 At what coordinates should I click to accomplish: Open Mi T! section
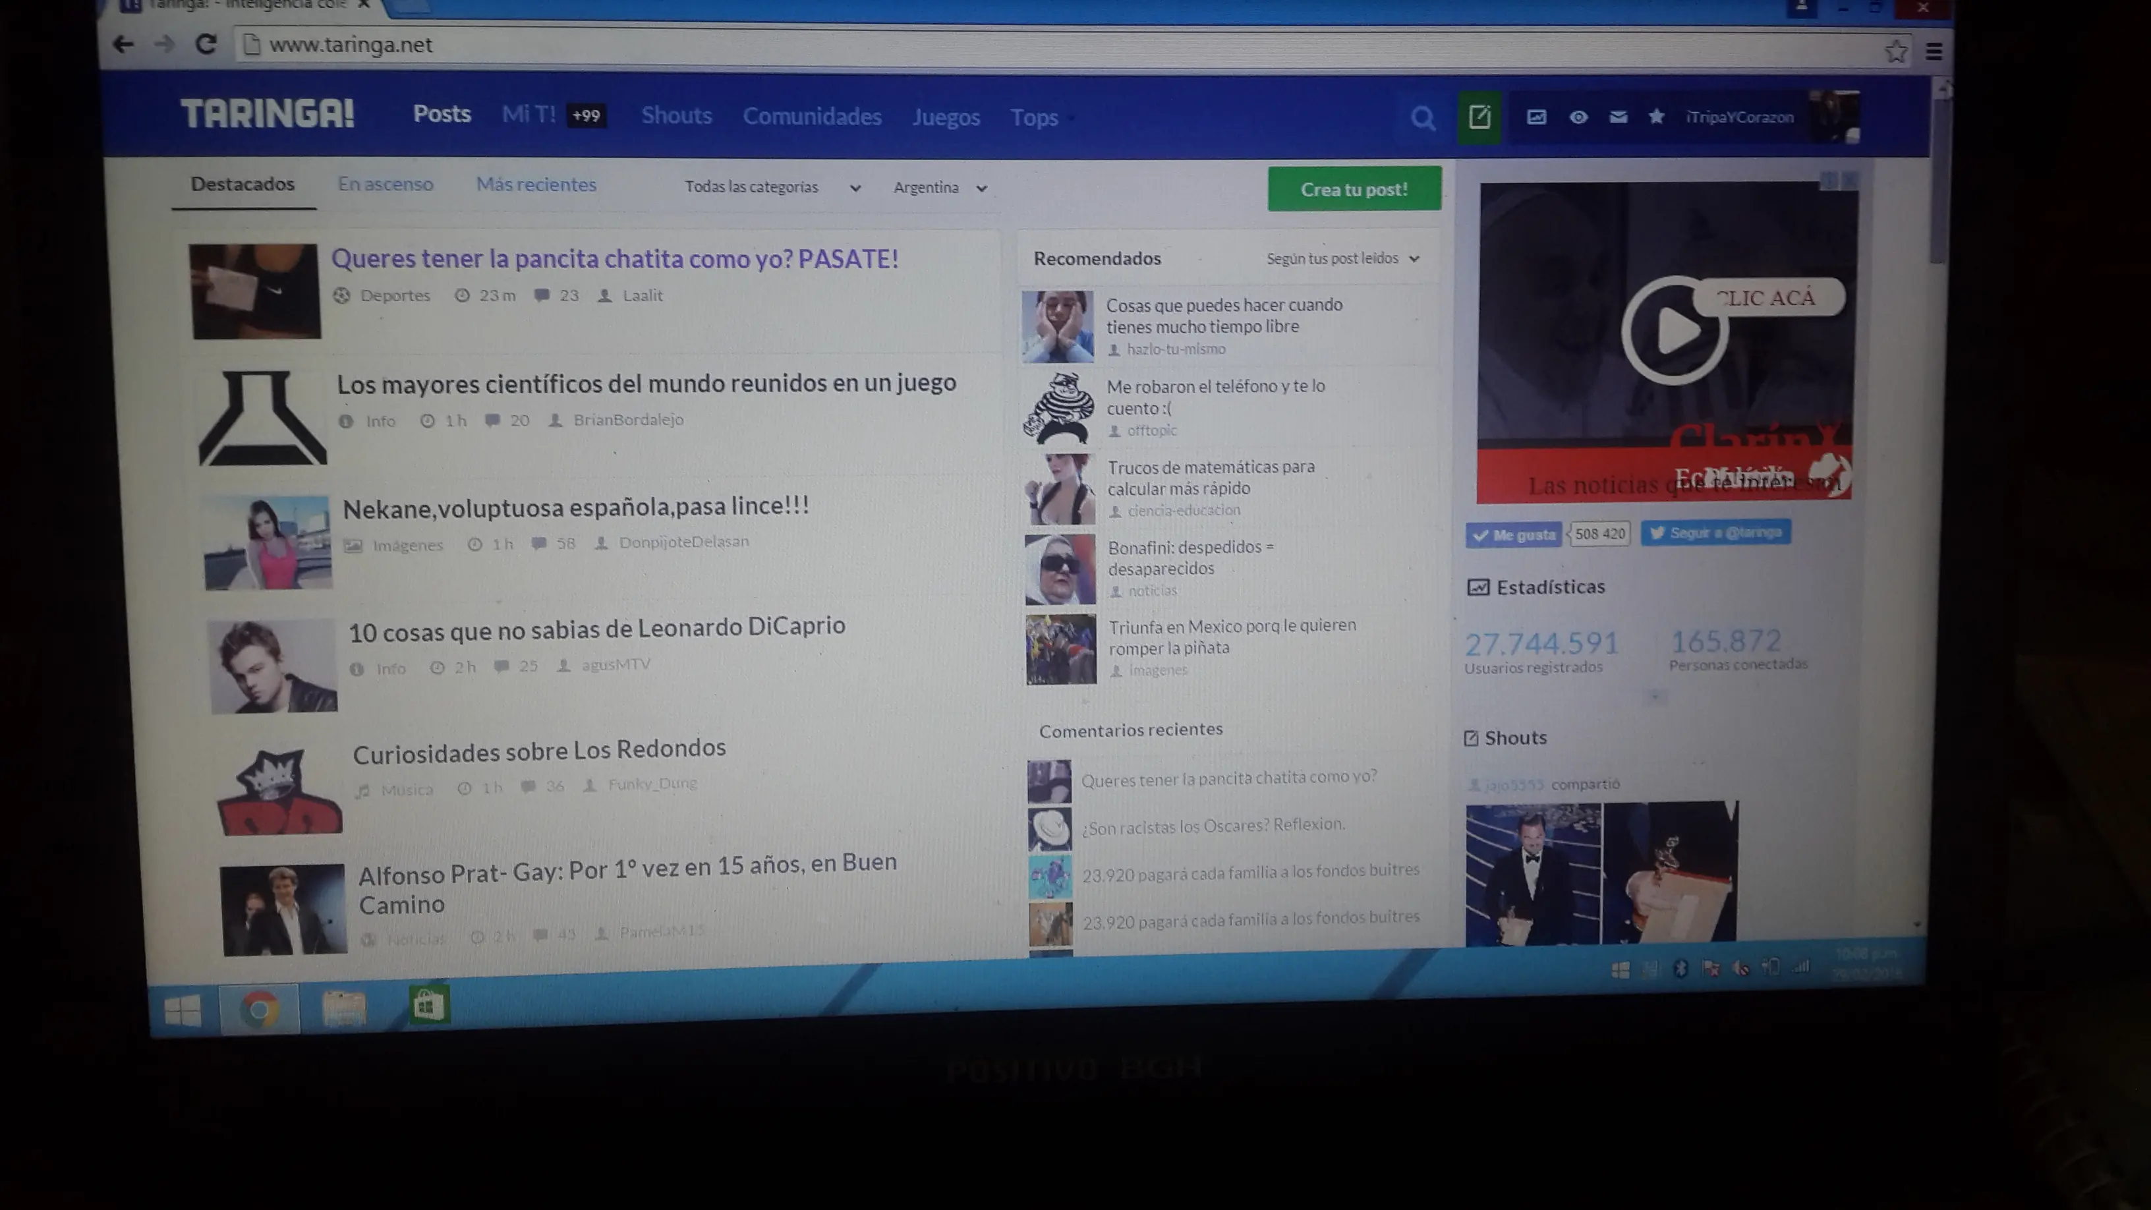[529, 115]
